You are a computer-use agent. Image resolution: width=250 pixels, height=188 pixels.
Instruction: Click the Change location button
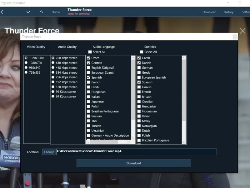coord(49,152)
